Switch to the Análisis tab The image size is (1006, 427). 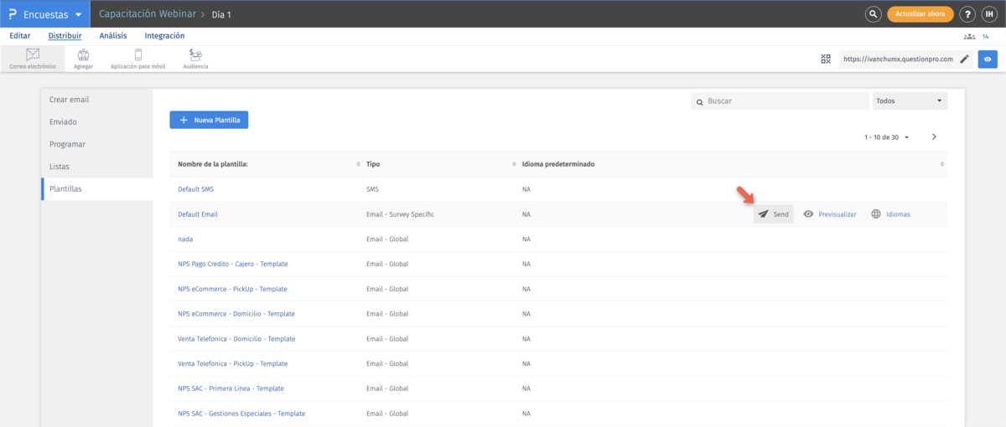pos(113,36)
